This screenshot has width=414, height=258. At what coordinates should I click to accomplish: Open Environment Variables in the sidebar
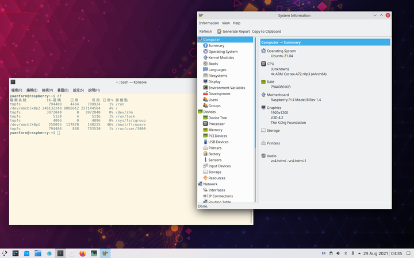point(226,88)
